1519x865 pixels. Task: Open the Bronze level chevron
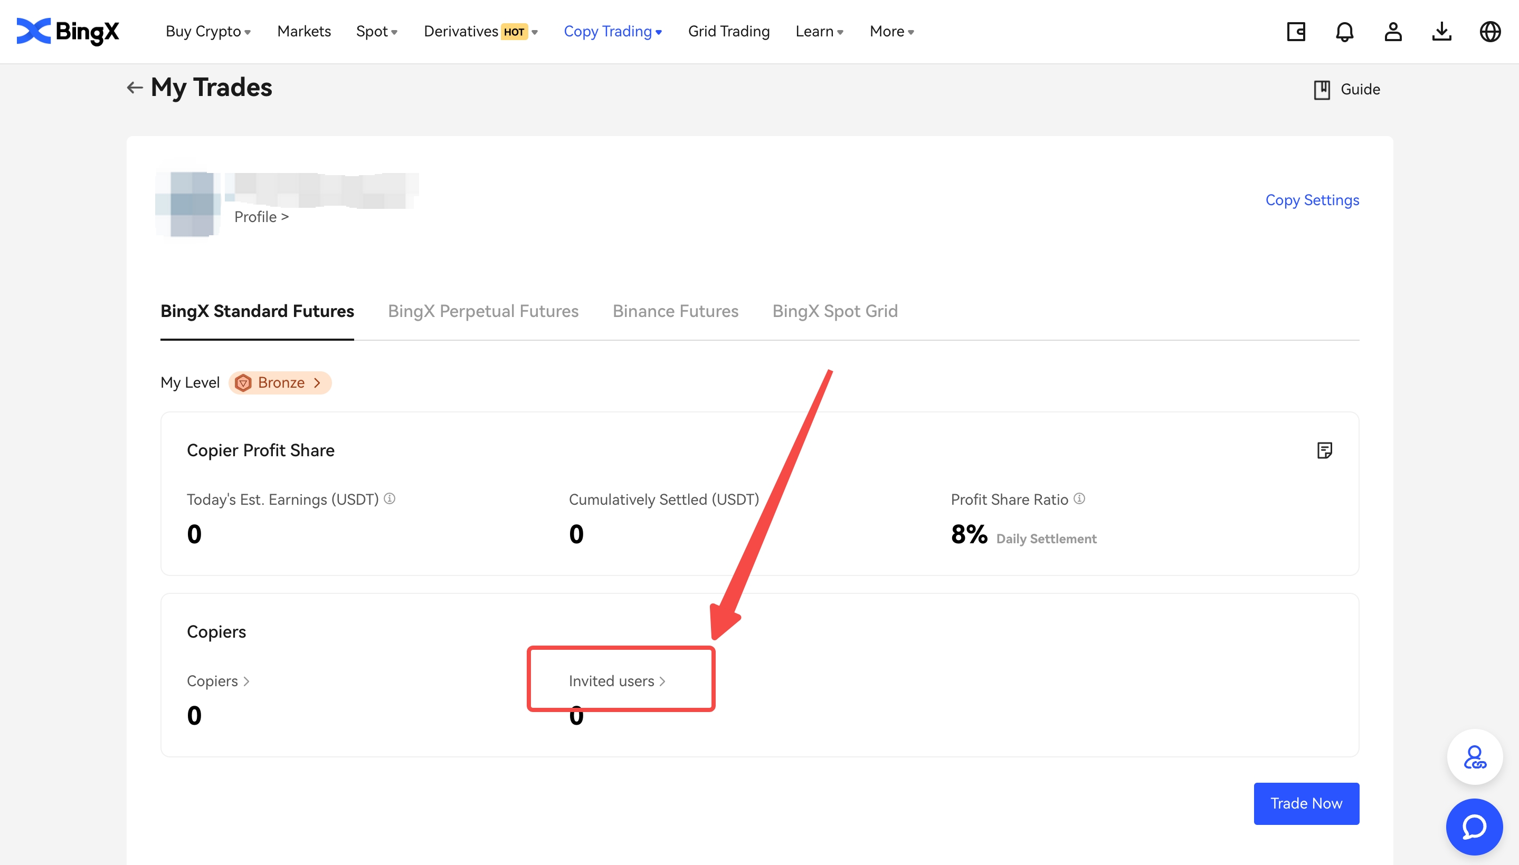pos(317,382)
